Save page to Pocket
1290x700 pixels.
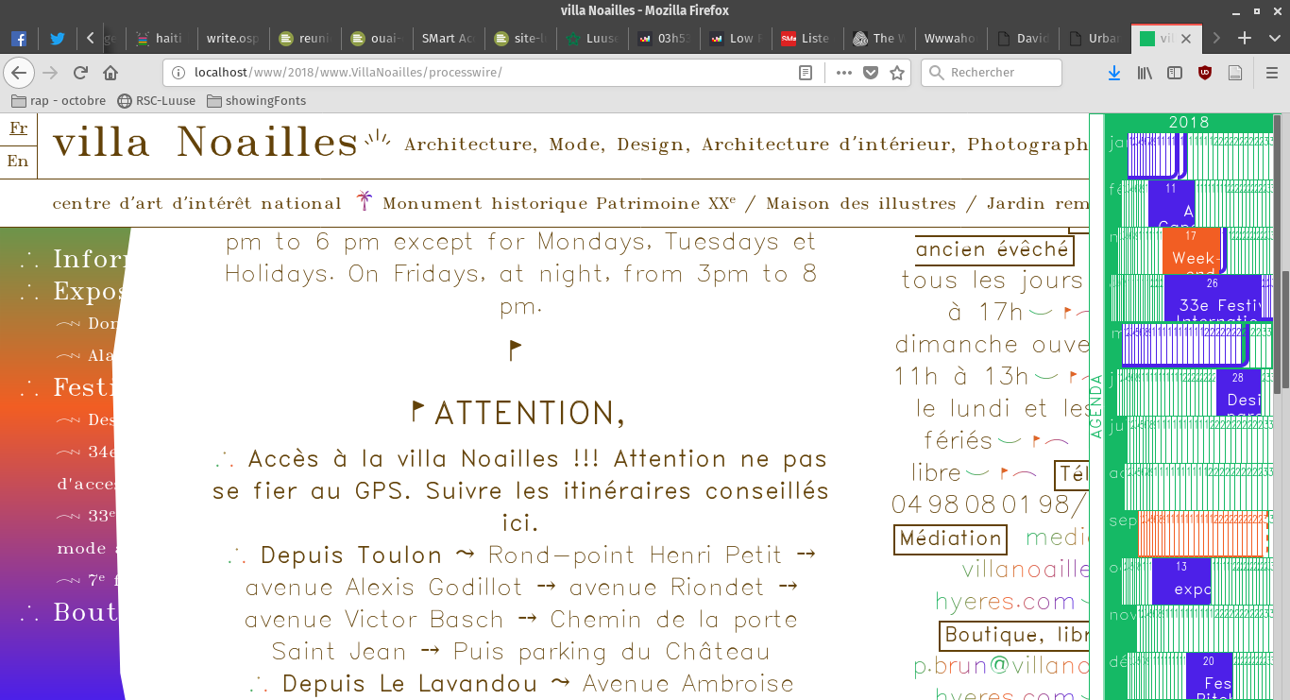point(871,73)
